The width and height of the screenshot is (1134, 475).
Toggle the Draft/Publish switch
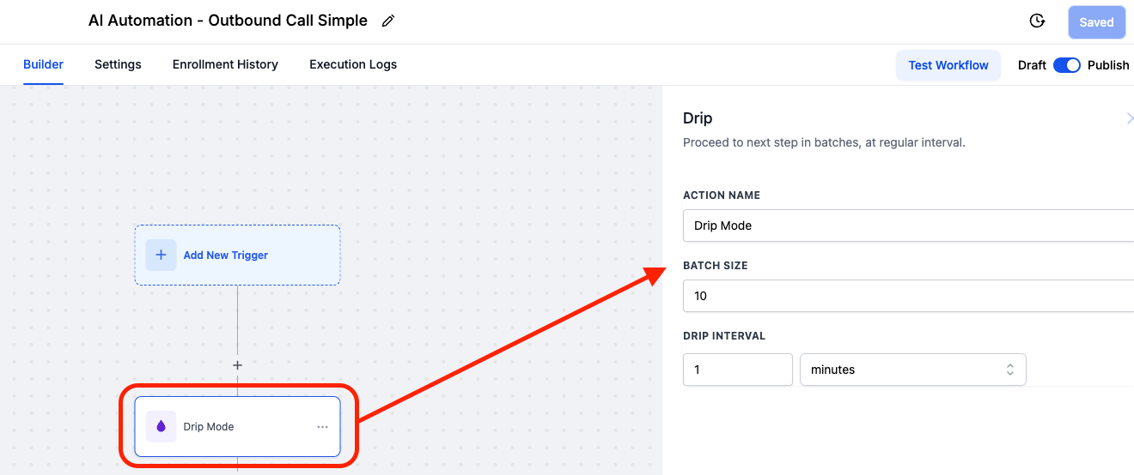[1066, 65]
